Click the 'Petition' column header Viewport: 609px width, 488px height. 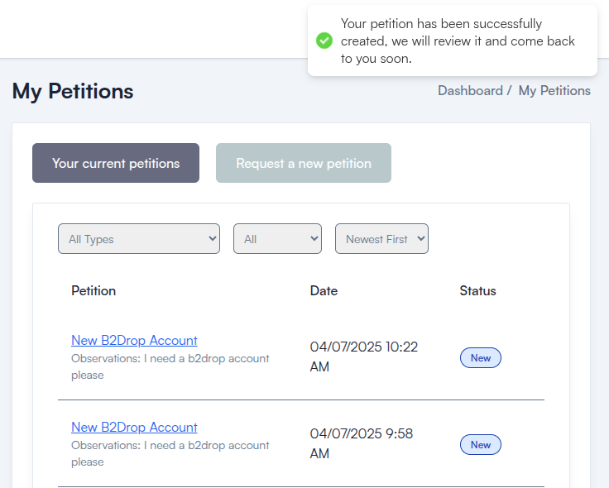94,291
